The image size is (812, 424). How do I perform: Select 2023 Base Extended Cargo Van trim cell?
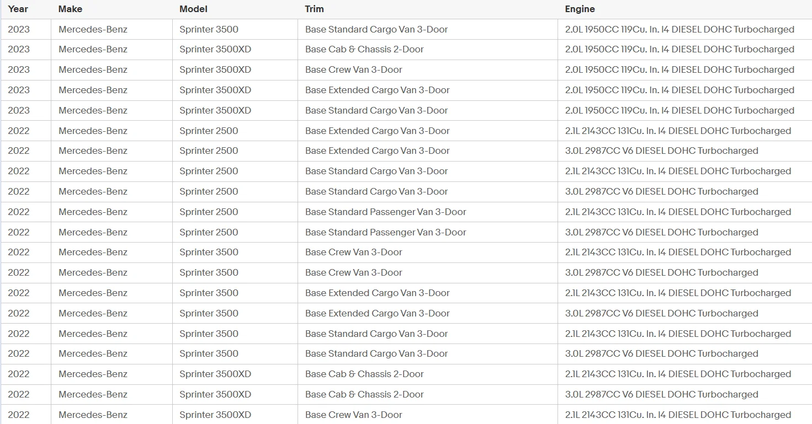click(x=428, y=90)
